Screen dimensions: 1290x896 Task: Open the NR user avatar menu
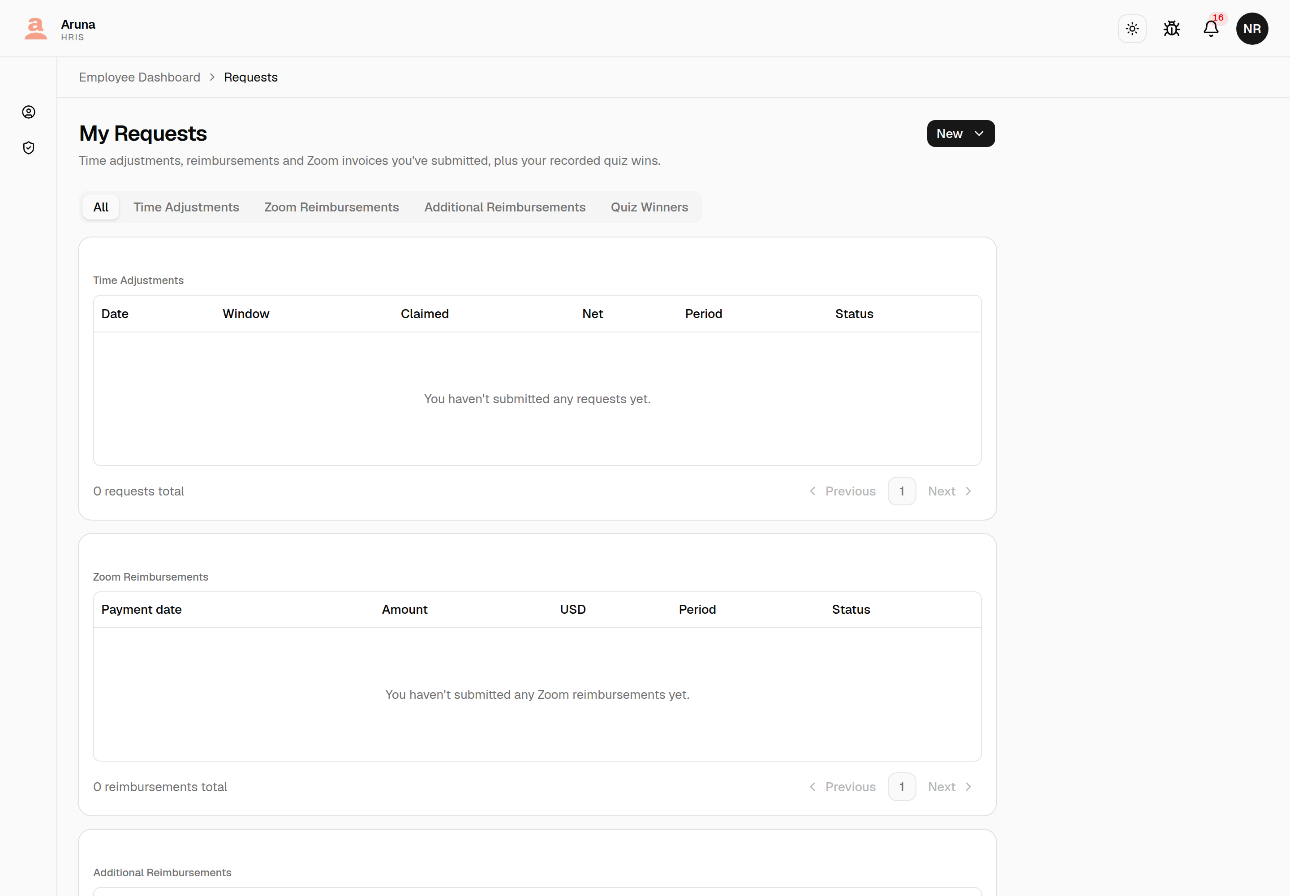coord(1252,29)
